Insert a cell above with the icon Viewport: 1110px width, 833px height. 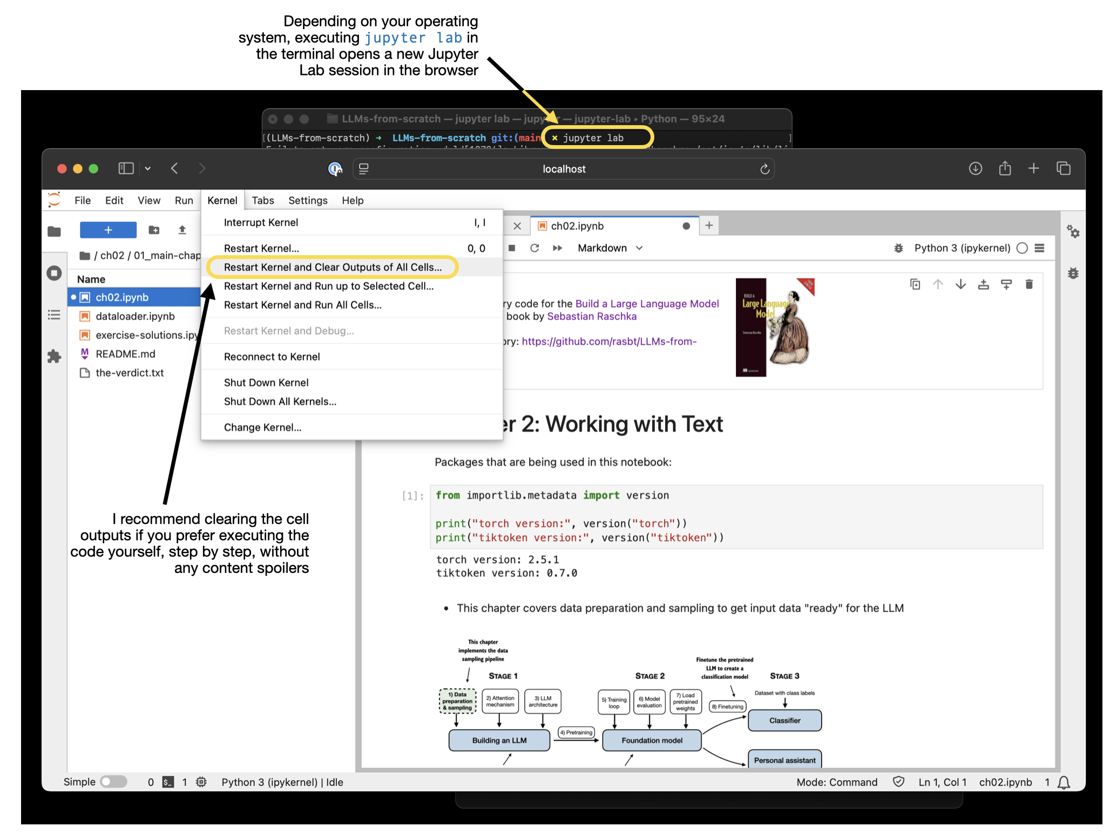tap(984, 284)
